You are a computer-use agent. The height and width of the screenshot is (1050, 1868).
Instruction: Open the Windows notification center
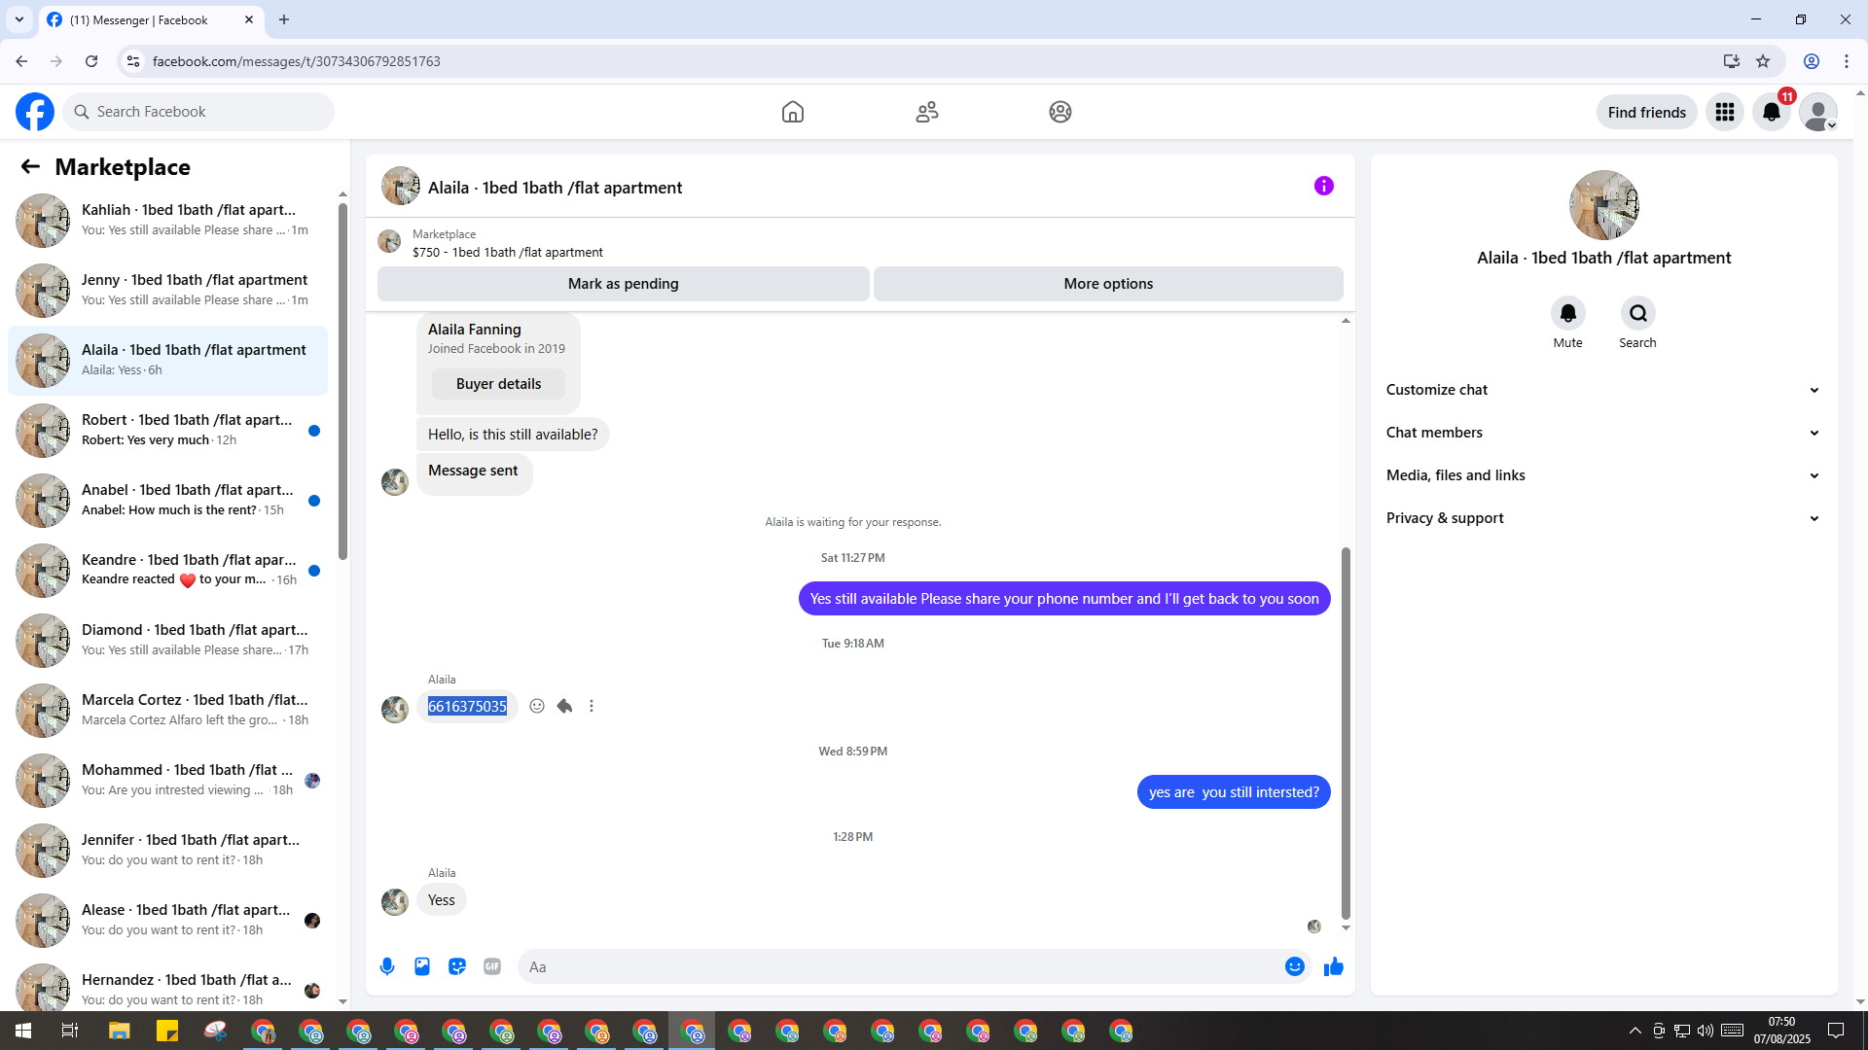pyautogui.click(x=1836, y=1031)
